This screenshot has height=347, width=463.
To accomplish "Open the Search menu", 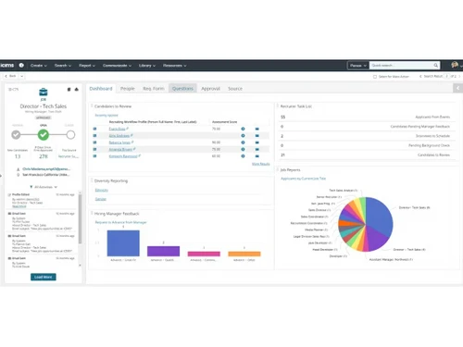I will pos(63,66).
